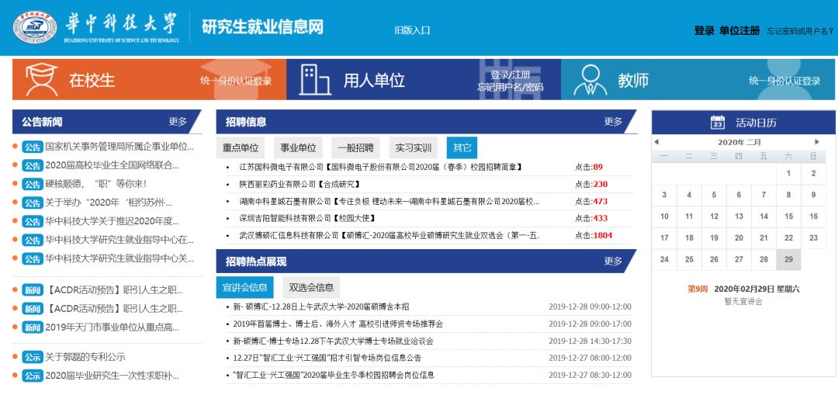
Task: Select the 事业单位 tab
Action: 298,147
